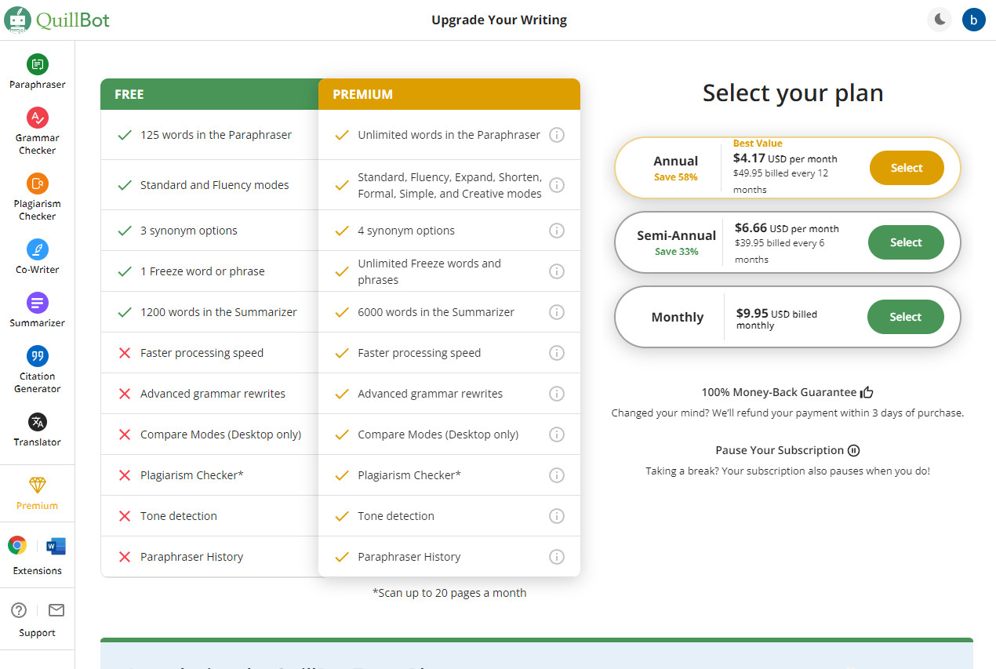This screenshot has width=996, height=669.
Task: Click the Premium diamond icon
Action: pos(37,485)
